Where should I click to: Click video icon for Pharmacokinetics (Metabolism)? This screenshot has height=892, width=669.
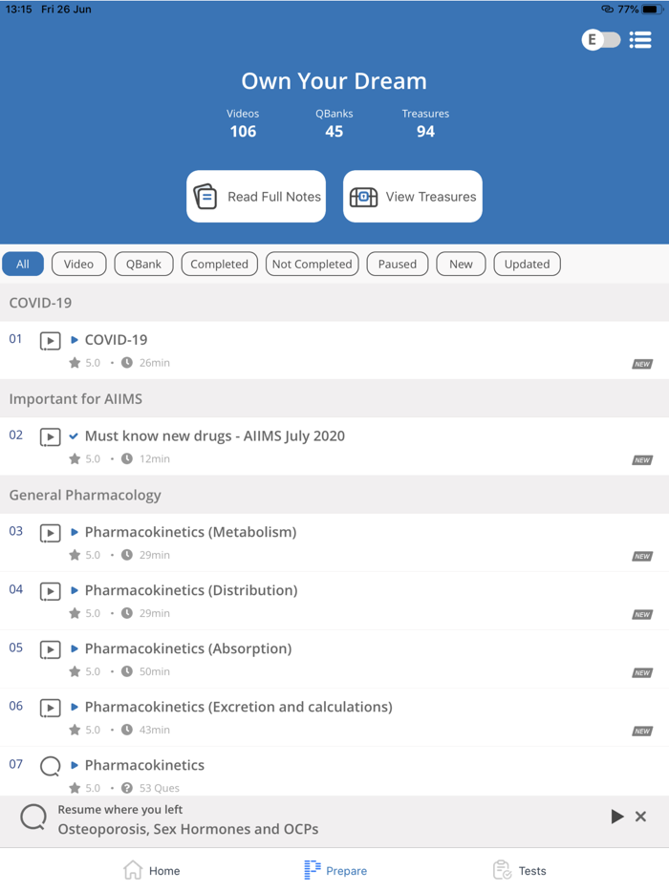[x=50, y=533]
